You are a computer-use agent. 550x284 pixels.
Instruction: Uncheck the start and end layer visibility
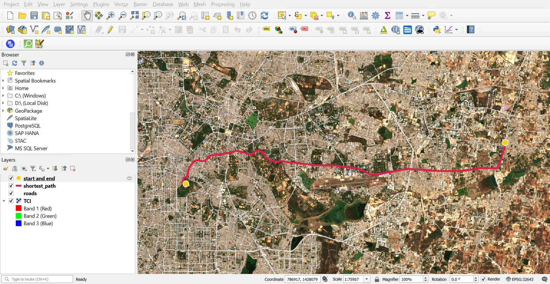11,178
